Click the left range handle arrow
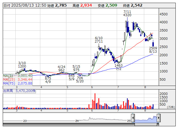 coord(133,118)
